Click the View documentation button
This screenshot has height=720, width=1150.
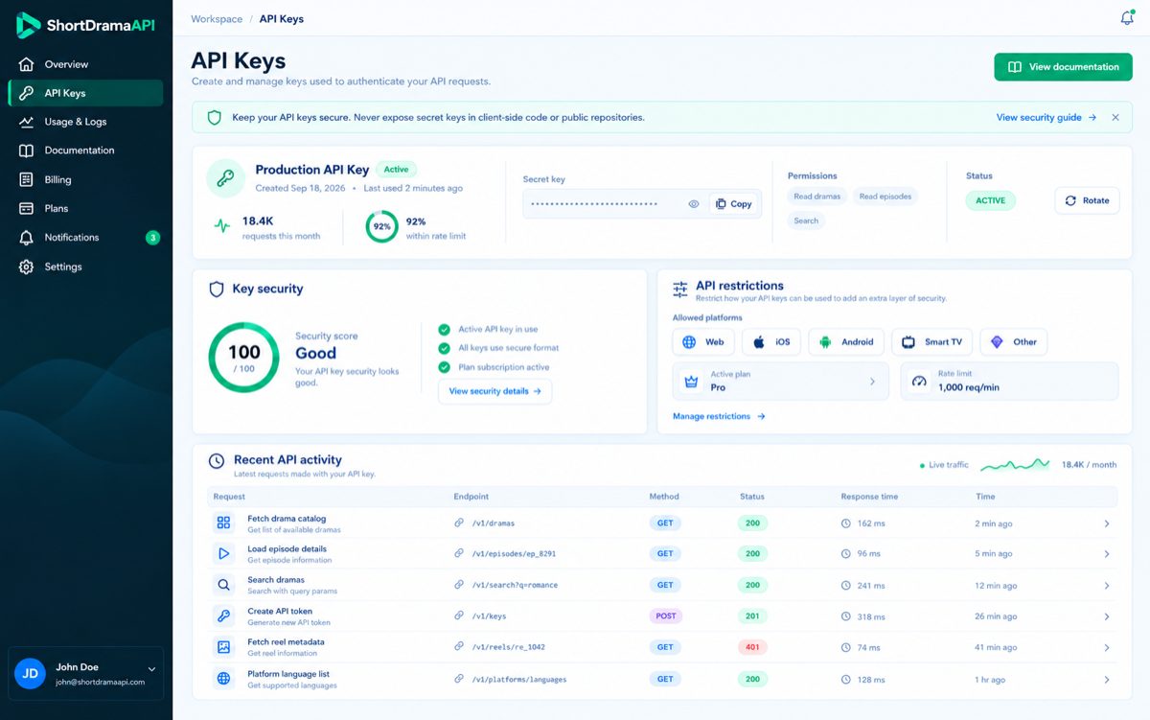pyautogui.click(x=1063, y=67)
